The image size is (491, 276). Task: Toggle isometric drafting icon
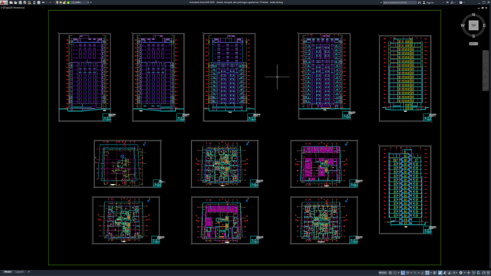[415, 273]
